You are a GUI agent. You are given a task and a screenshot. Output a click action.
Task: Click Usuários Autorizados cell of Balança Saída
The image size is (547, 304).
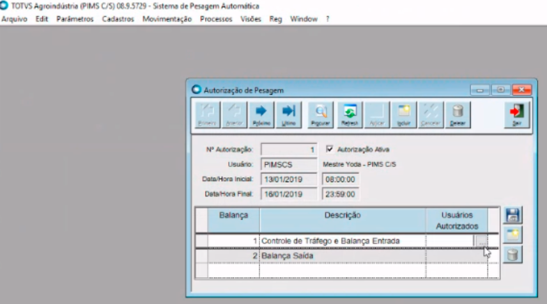point(457,256)
